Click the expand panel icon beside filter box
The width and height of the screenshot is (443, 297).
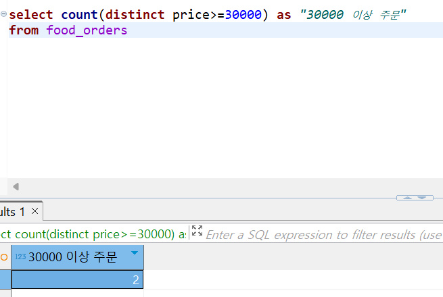tap(197, 231)
